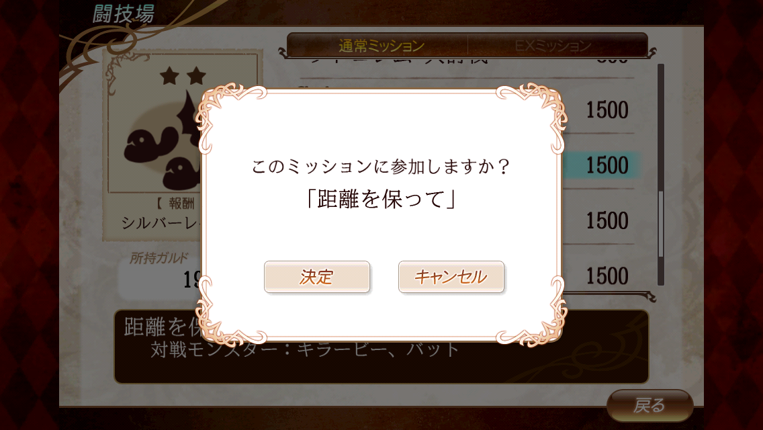Confirm mission with 決定 button
This screenshot has height=430, width=763.
[317, 277]
